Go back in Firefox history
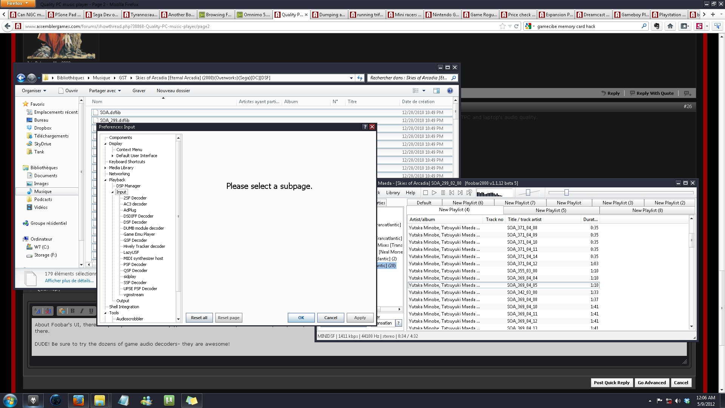The height and width of the screenshot is (408, 725). click(7, 26)
